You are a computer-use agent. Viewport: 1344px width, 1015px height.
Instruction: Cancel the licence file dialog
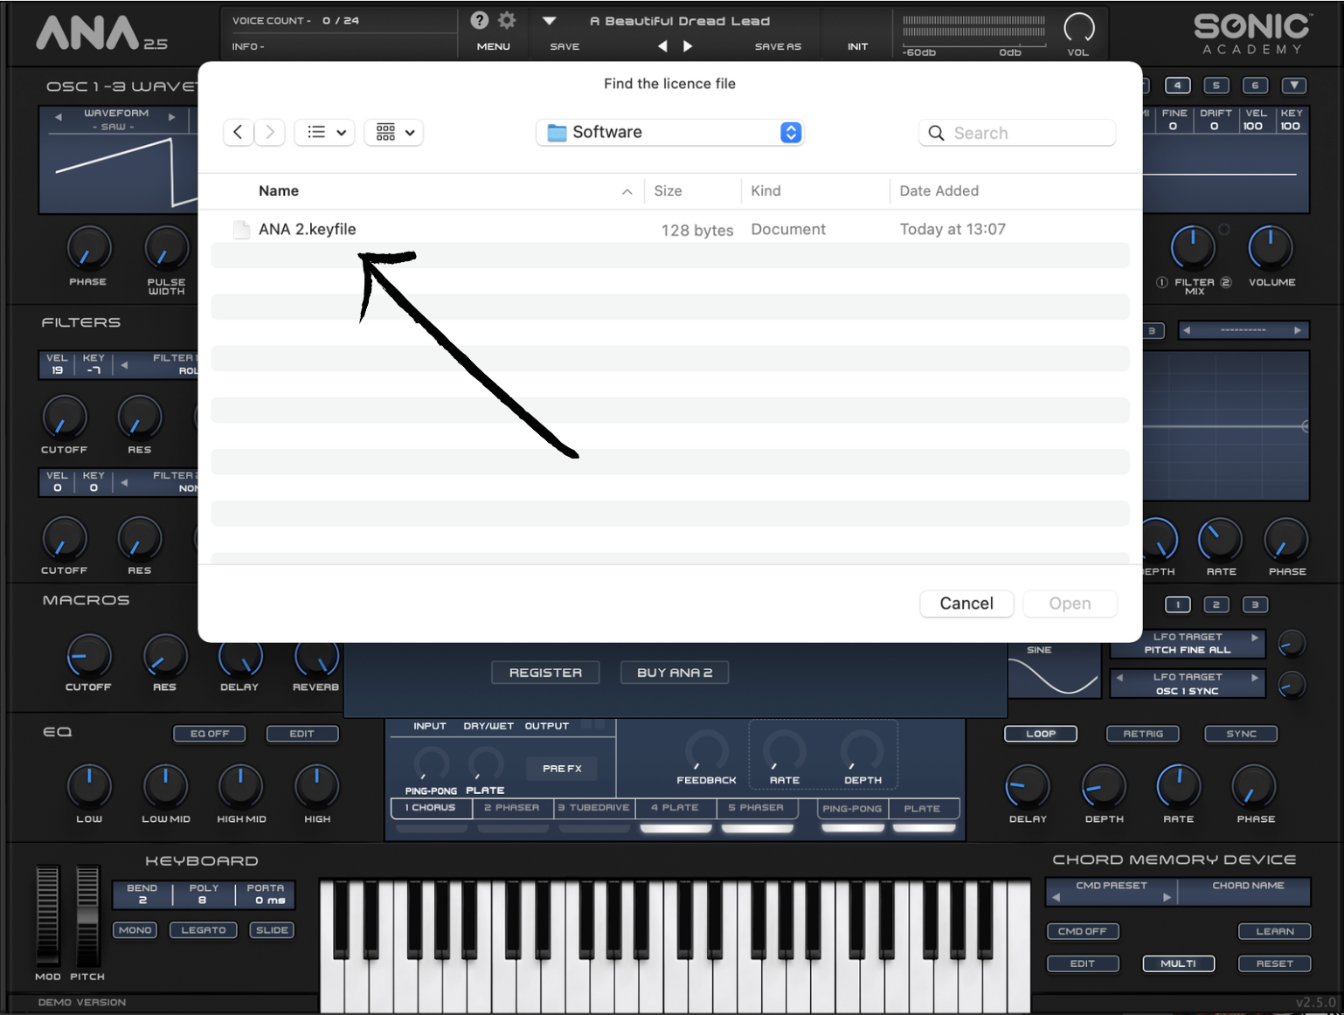tap(966, 604)
